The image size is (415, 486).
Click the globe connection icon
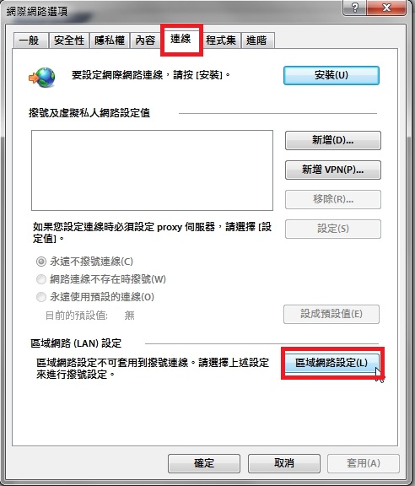point(42,77)
